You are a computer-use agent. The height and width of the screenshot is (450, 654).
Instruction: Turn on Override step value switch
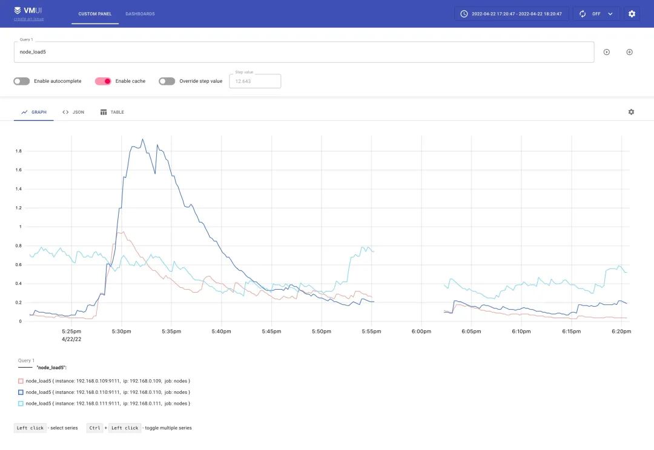coord(167,81)
